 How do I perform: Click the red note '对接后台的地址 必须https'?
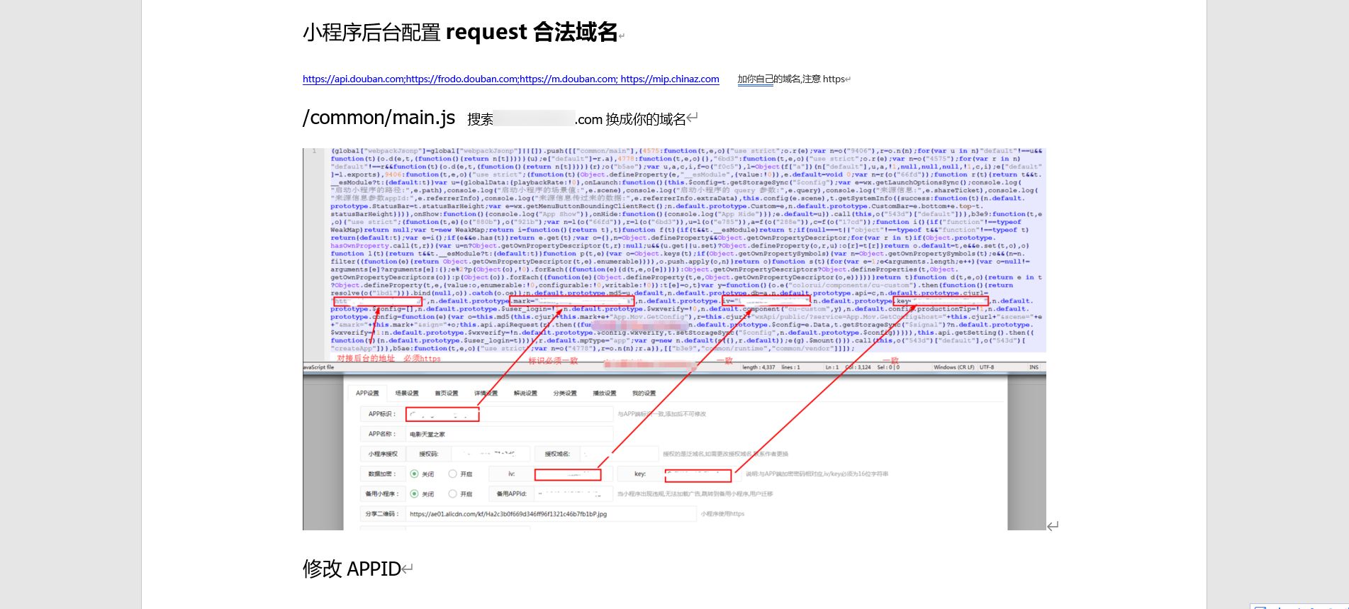pyautogui.click(x=388, y=359)
